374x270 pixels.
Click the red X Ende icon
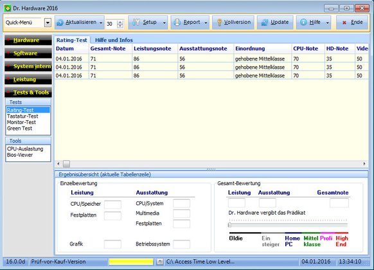pos(344,22)
